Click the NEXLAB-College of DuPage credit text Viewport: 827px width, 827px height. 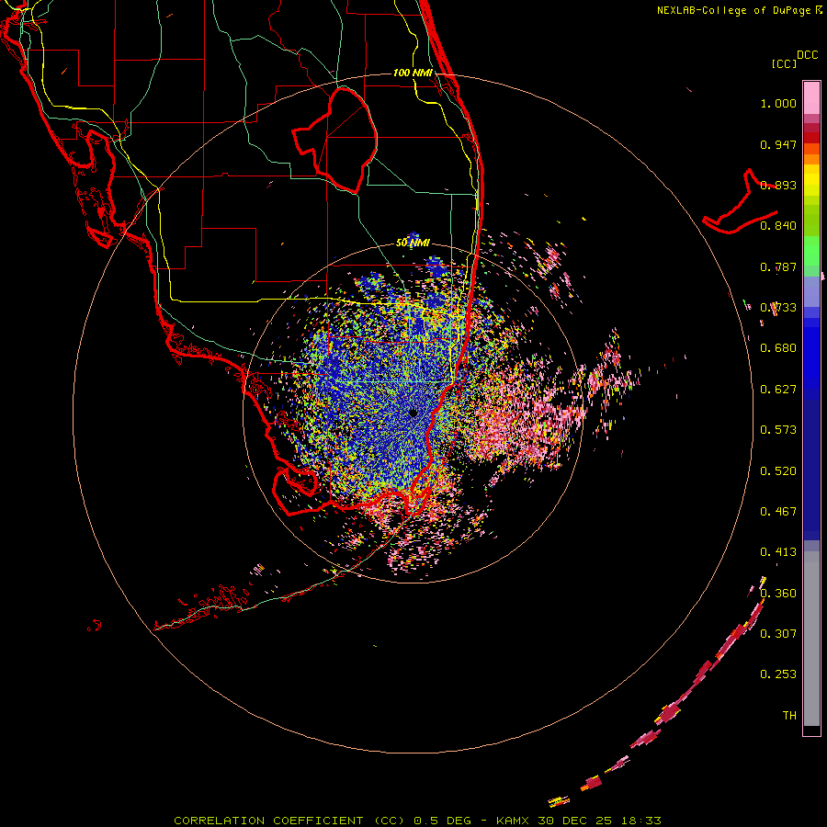click(x=733, y=10)
